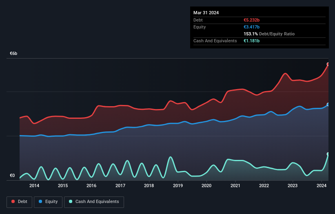Viewport: 335px width, 214px height.
Task: Click the Equity label in tooltip
Action: pyautogui.click(x=200, y=27)
